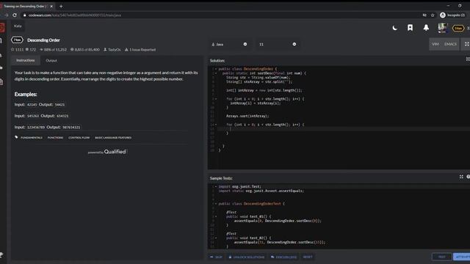Close the Descending Order browser tab

pos(51,6)
